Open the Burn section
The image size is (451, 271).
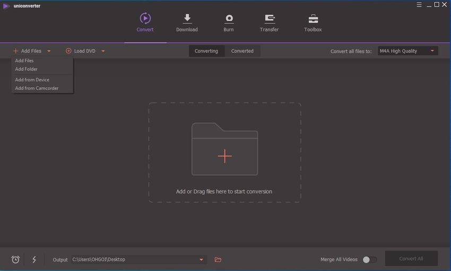click(229, 22)
